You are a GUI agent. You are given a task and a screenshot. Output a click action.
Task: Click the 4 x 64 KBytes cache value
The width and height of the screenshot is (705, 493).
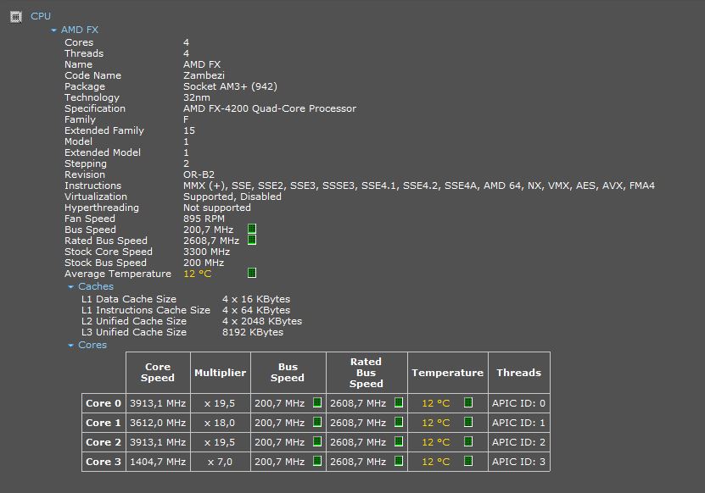tap(256, 310)
